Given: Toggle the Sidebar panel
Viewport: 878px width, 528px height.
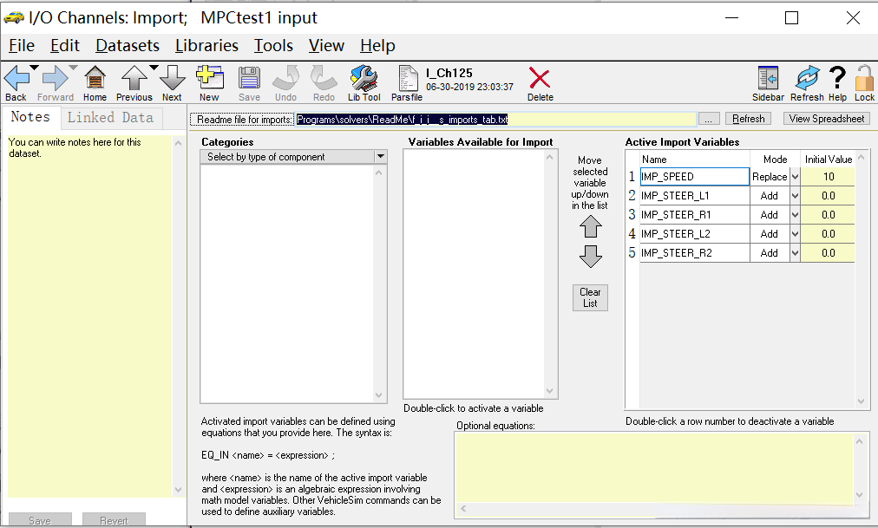Looking at the screenshot, I should [x=768, y=80].
